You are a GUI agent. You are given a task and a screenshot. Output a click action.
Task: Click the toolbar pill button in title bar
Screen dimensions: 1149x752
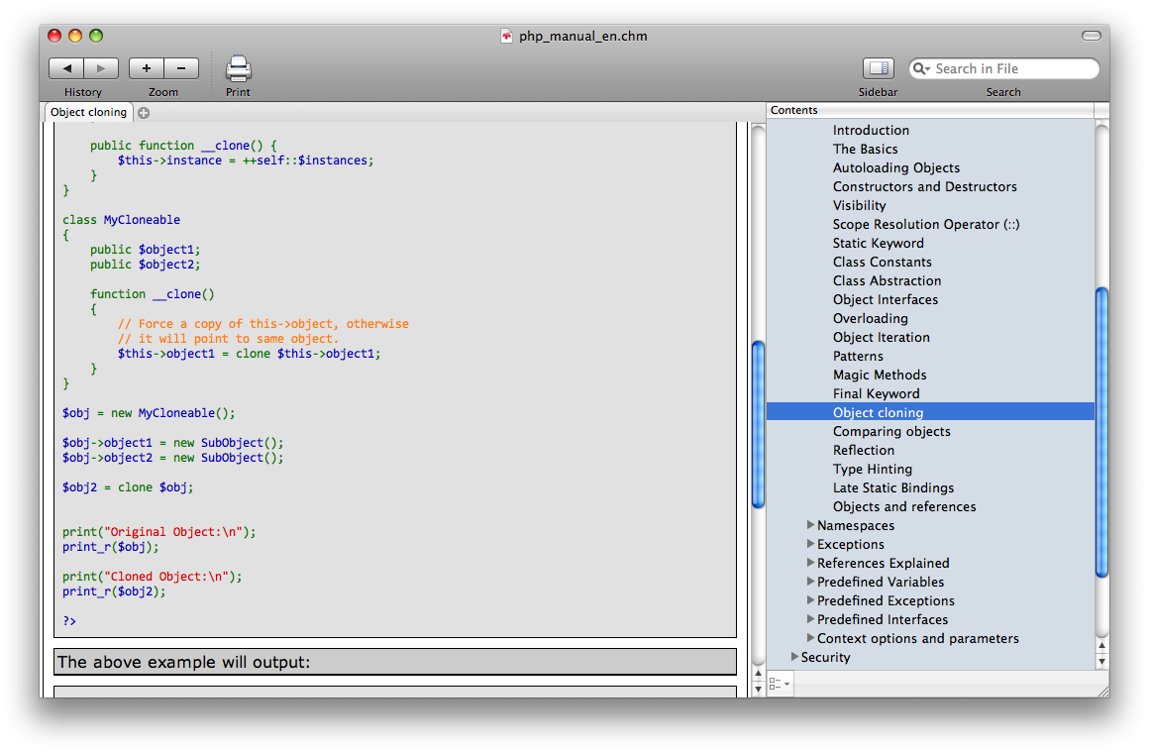point(1091,36)
